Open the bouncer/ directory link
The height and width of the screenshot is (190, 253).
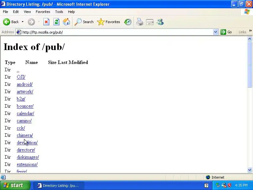(25, 106)
